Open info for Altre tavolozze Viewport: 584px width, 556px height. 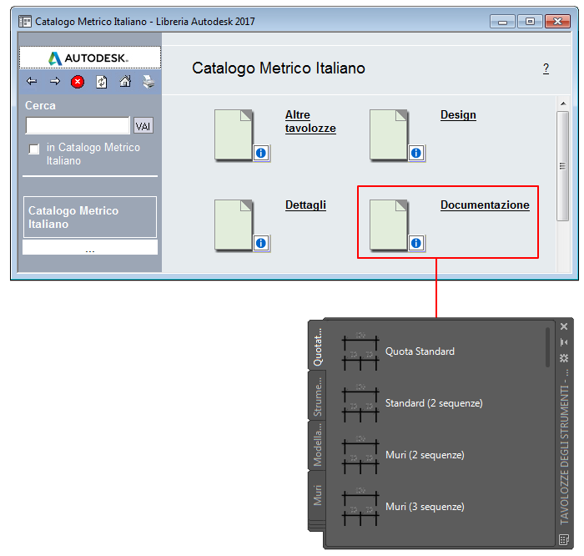pos(261,153)
